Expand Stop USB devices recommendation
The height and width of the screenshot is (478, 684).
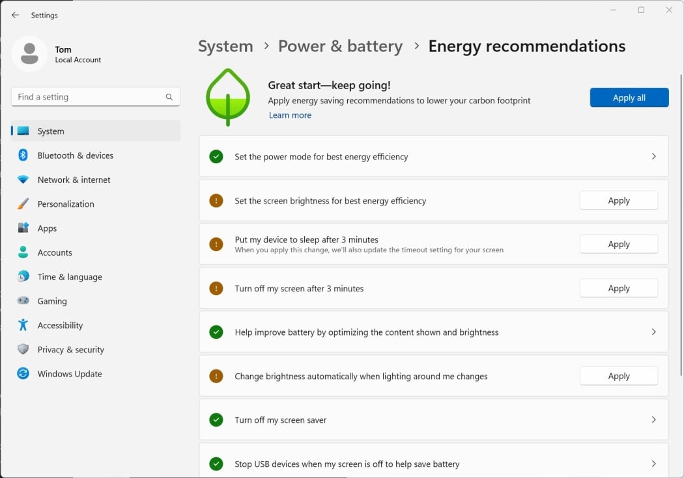click(653, 464)
